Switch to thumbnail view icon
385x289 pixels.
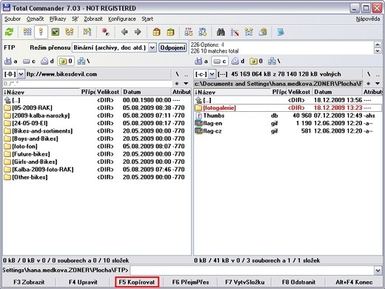click(x=55, y=32)
